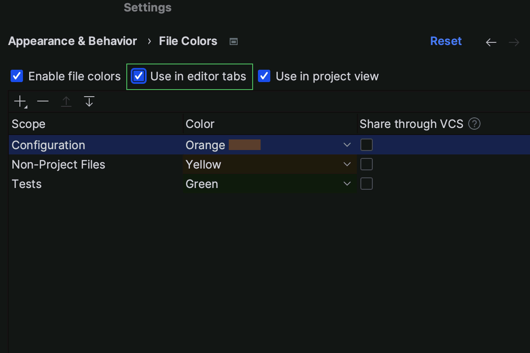Select the Non-Project Files row
Screen dimensions: 530x353
pyautogui.click(x=58, y=164)
